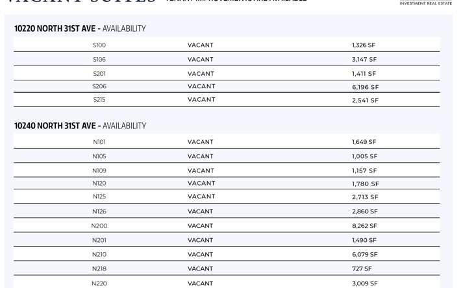Click the 10220 North 31st Ave heading
Image resolution: width=465 pixels, height=288 pixels.
pos(80,29)
